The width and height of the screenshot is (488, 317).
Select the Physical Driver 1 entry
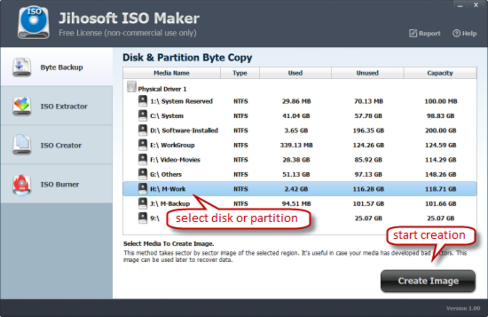pyautogui.click(x=162, y=89)
